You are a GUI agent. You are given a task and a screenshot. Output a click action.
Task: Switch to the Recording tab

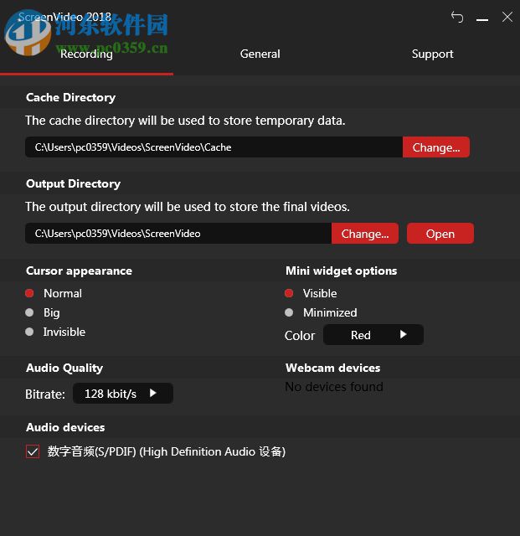86,54
